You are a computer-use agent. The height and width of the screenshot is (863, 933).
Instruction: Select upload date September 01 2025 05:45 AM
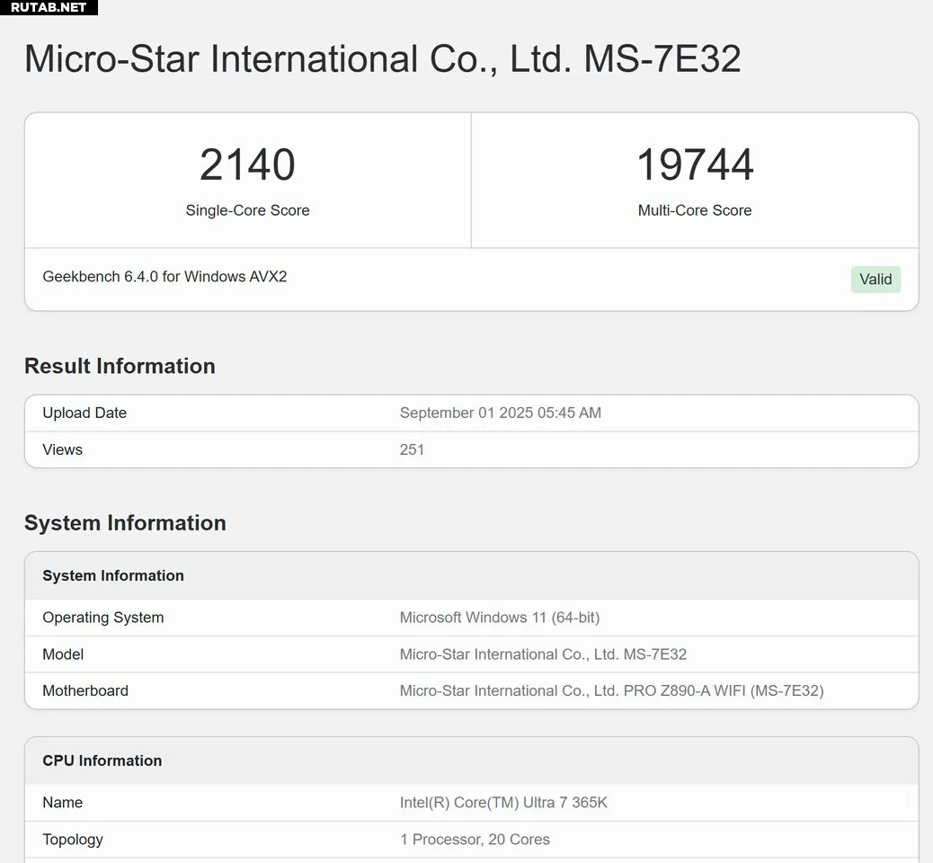tap(501, 413)
